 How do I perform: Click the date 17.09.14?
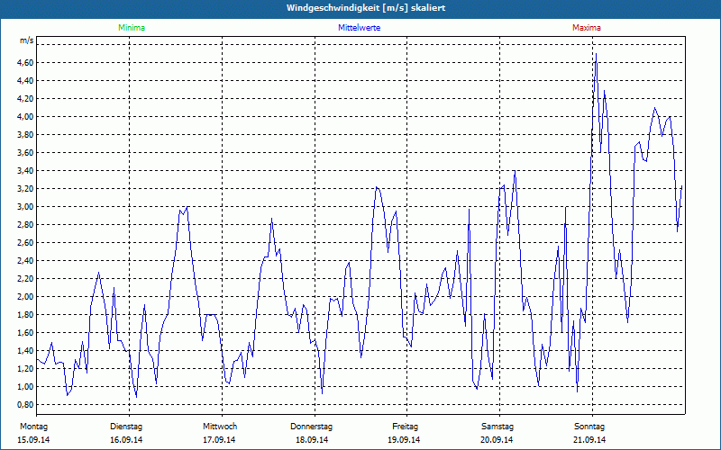tap(219, 440)
